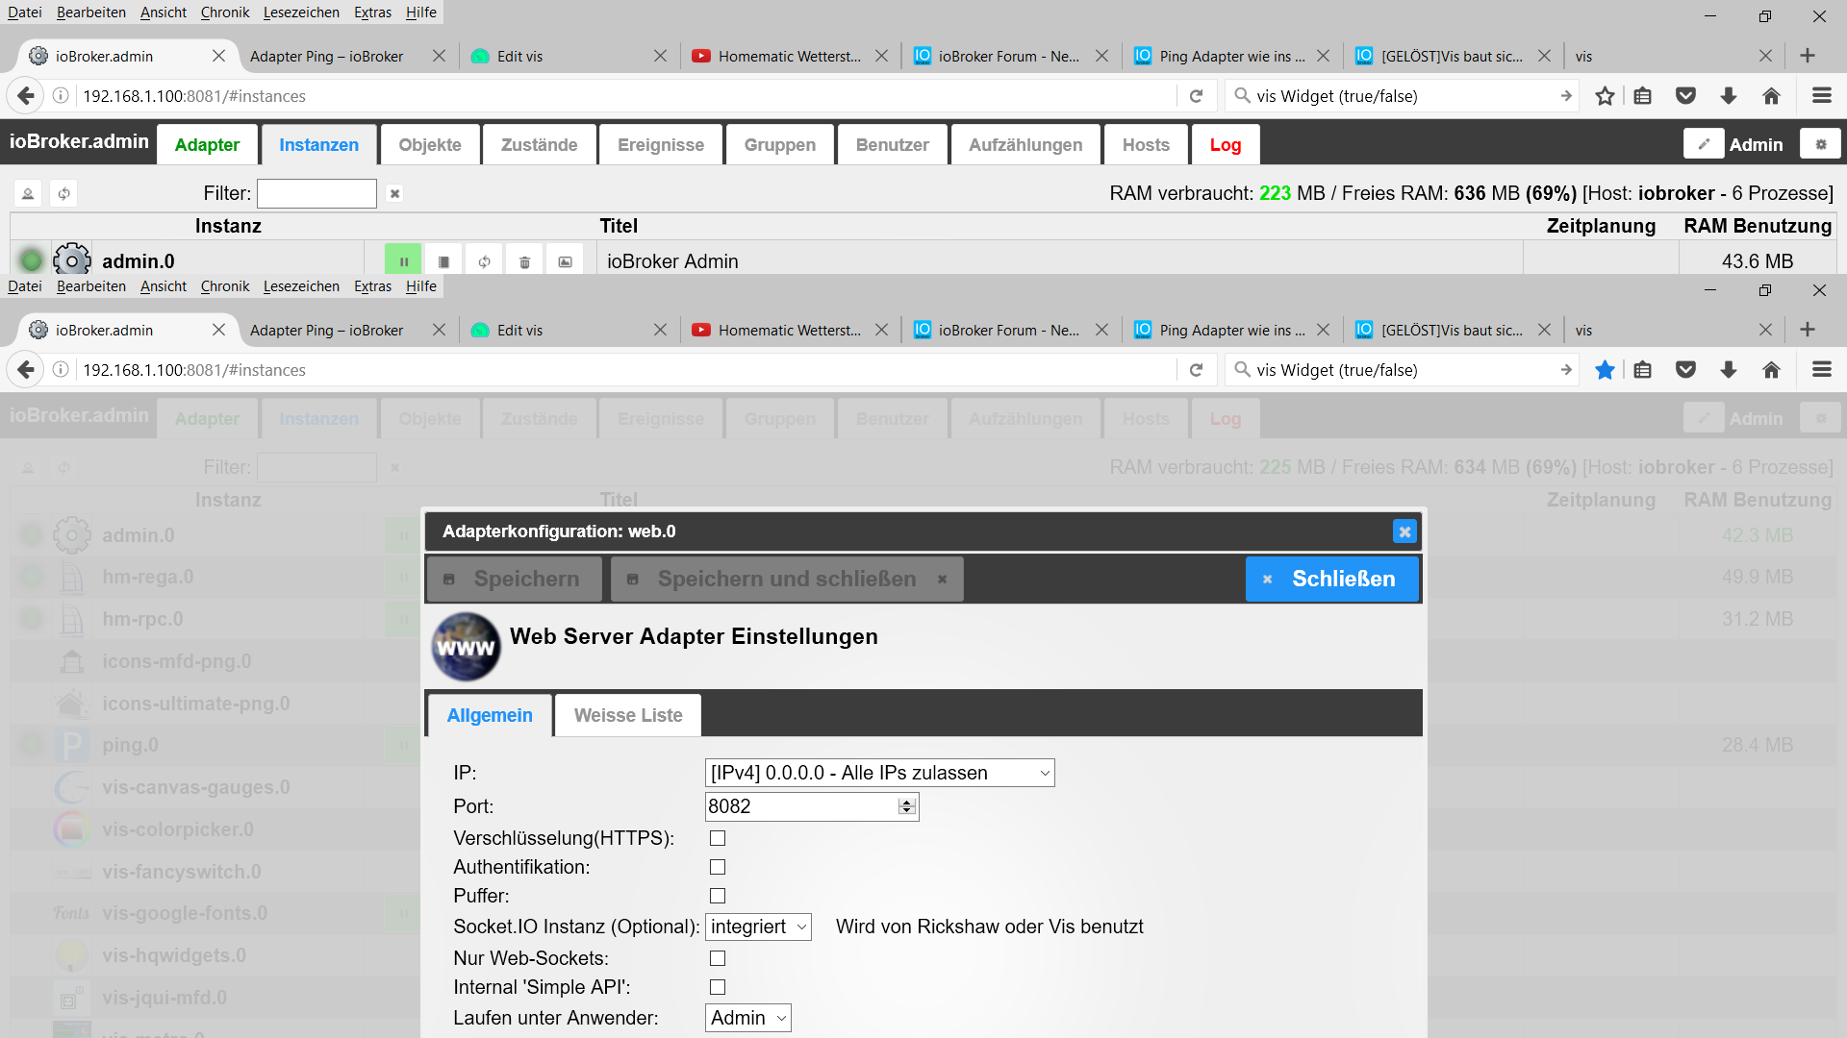Open the Objekte tab in the upper window
This screenshot has height=1038, width=1847.
click(x=430, y=145)
